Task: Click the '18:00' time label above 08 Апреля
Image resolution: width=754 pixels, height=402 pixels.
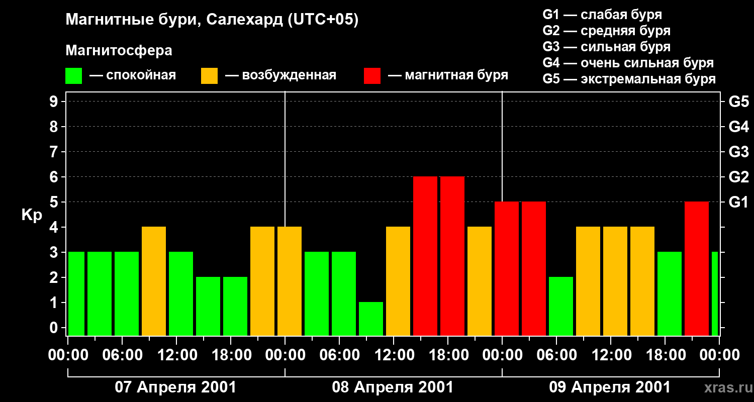Action: tap(448, 355)
